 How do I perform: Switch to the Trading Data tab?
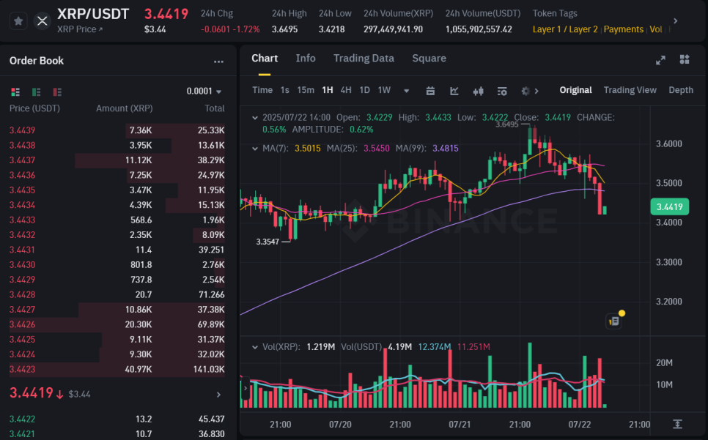(364, 59)
